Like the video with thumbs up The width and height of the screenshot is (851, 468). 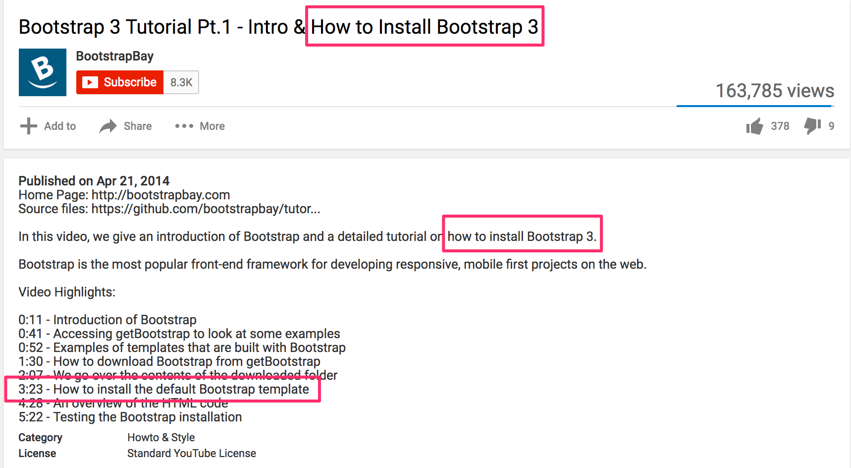tap(754, 126)
